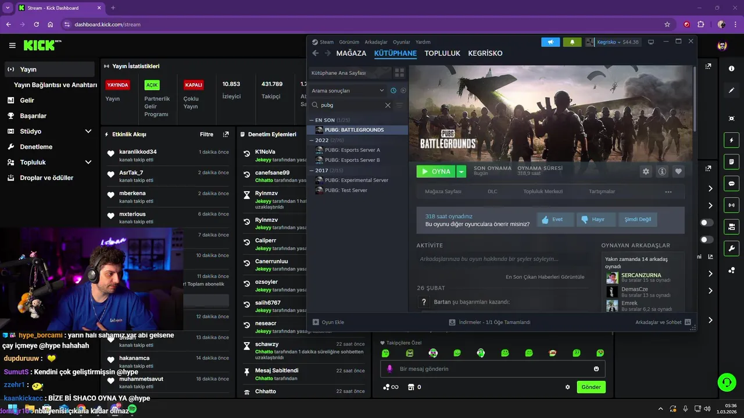Switch to MAĞAZA tab

(x=351, y=53)
